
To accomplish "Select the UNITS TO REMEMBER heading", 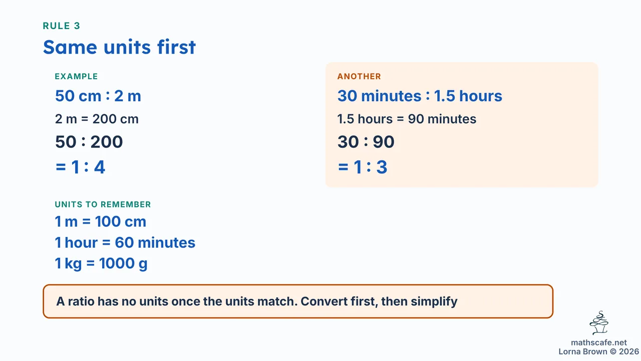I will (103, 205).
